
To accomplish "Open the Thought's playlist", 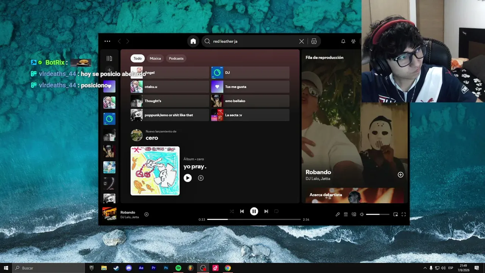I will (170, 101).
